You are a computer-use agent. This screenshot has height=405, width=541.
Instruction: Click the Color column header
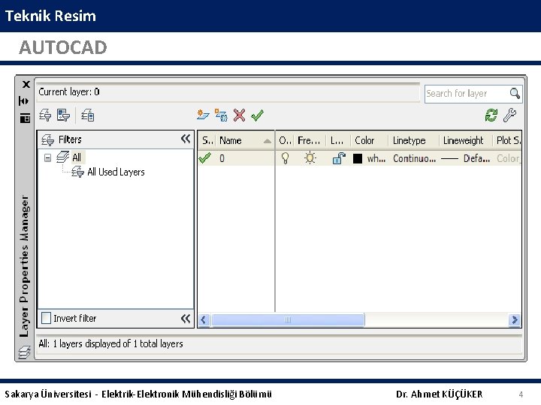point(369,140)
